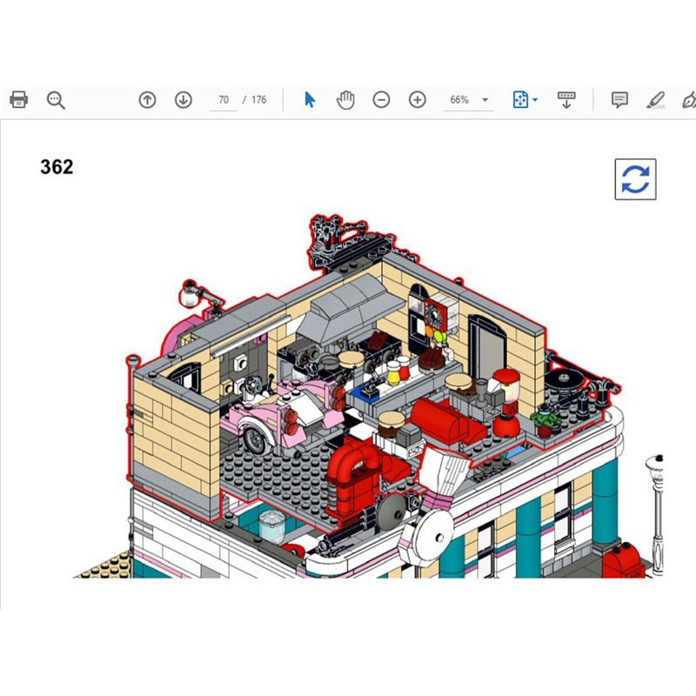This screenshot has width=696, height=696.
Task: Expand the fit page options arrow
Action: pos(535,100)
